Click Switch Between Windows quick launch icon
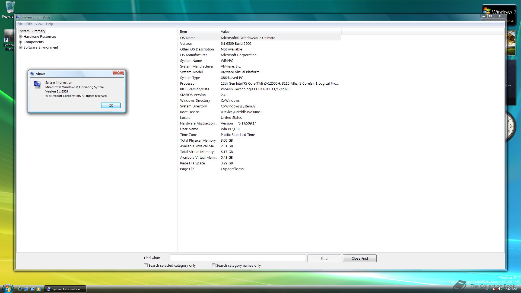521x293 pixels. [32, 289]
